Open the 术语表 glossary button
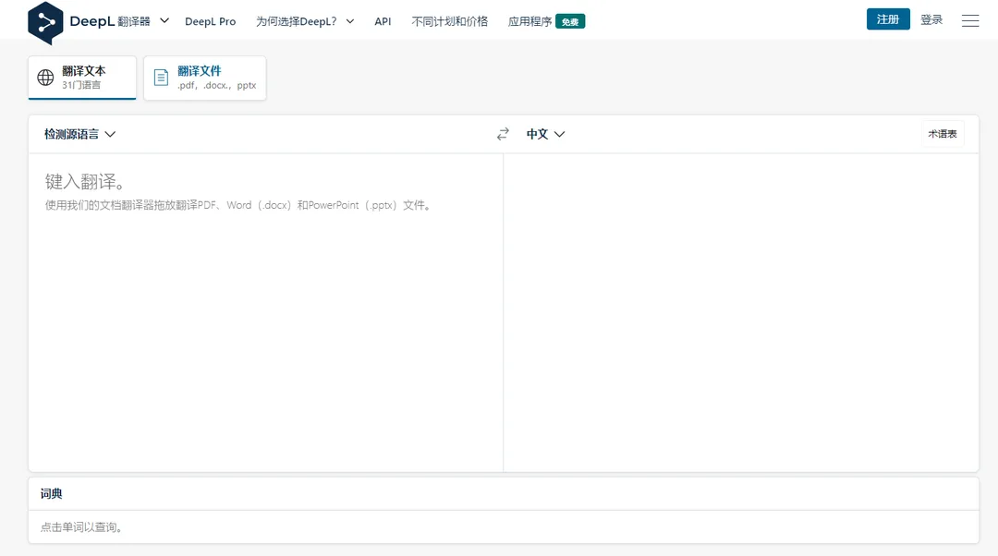Image resolution: width=998 pixels, height=556 pixels. point(943,134)
